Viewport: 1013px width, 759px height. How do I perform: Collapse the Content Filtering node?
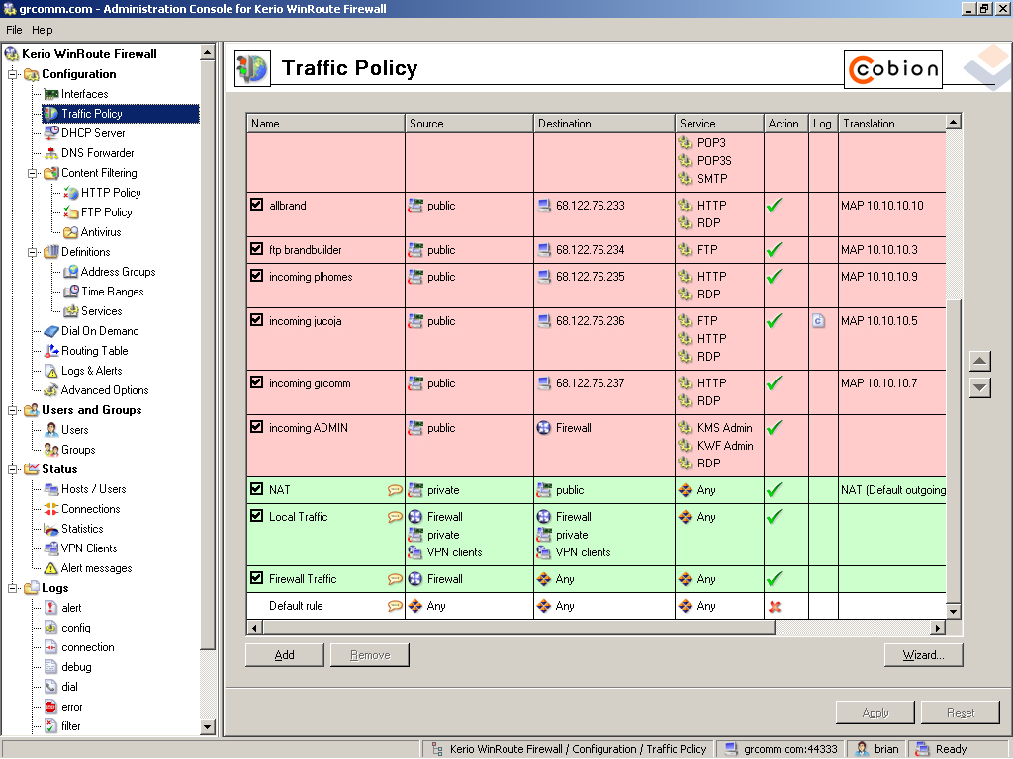tap(32, 173)
